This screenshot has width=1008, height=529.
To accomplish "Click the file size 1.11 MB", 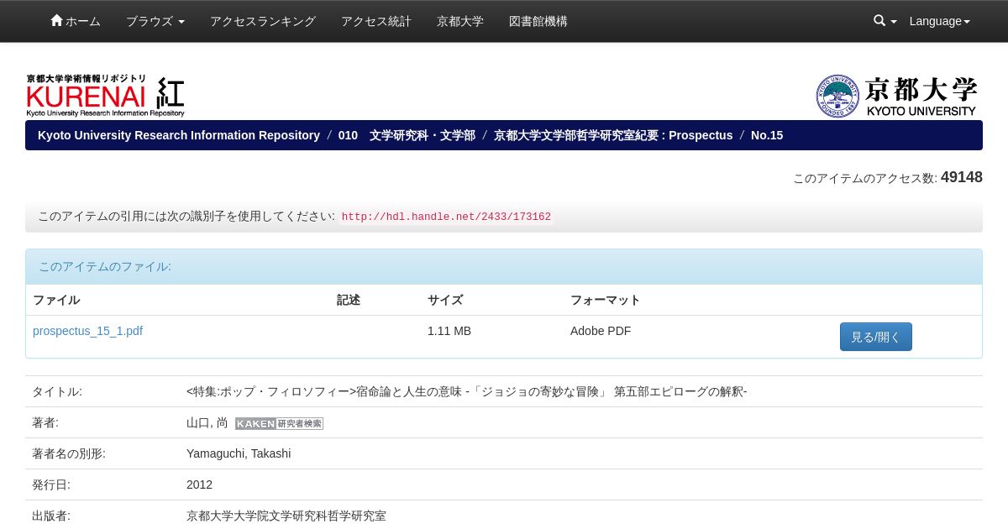I will pyautogui.click(x=449, y=331).
